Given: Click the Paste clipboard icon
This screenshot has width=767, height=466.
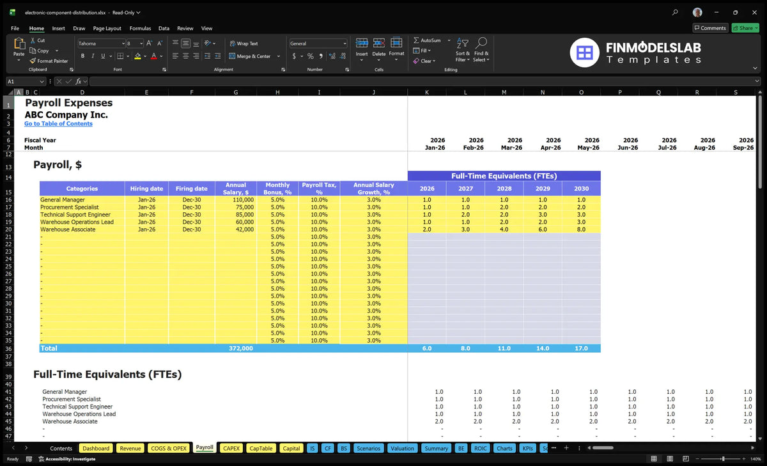Looking at the screenshot, I should (19, 44).
